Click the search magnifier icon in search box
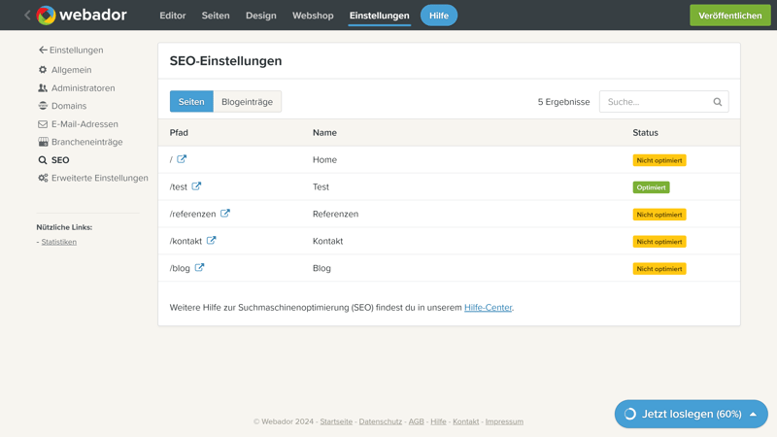The height and width of the screenshot is (437, 777). (718, 102)
